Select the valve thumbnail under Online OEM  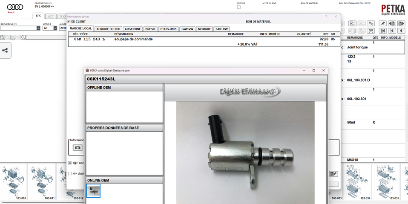click(x=93, y=191)
